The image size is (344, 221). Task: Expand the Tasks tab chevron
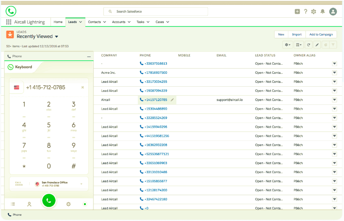[148, 22]
